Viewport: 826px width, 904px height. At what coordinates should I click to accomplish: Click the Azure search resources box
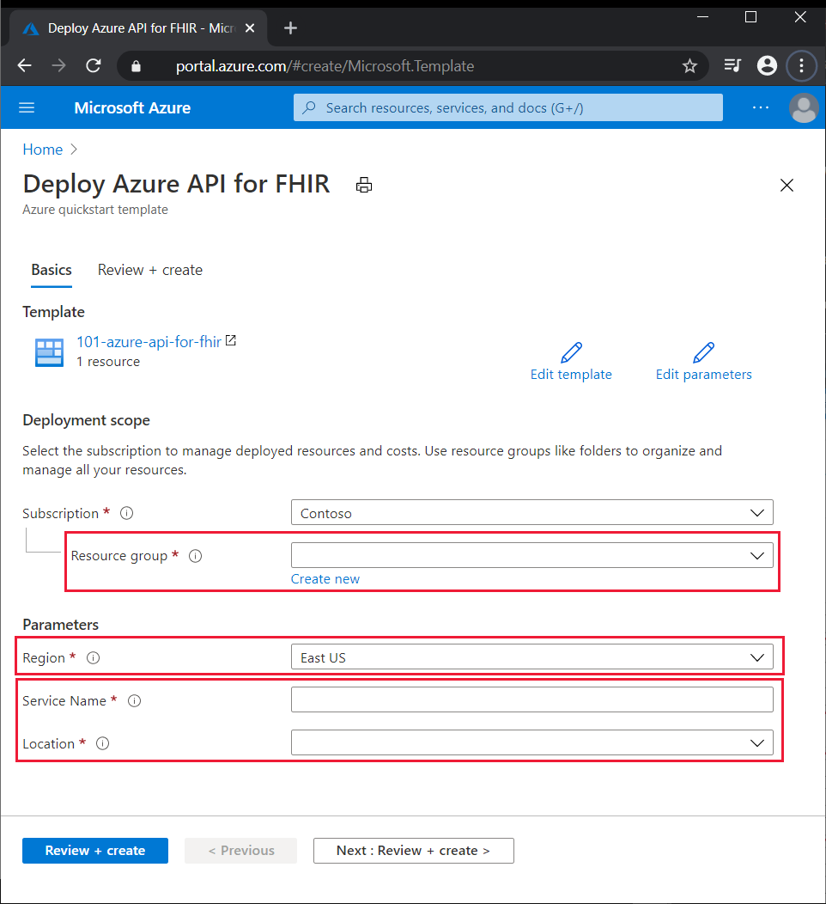508,107
